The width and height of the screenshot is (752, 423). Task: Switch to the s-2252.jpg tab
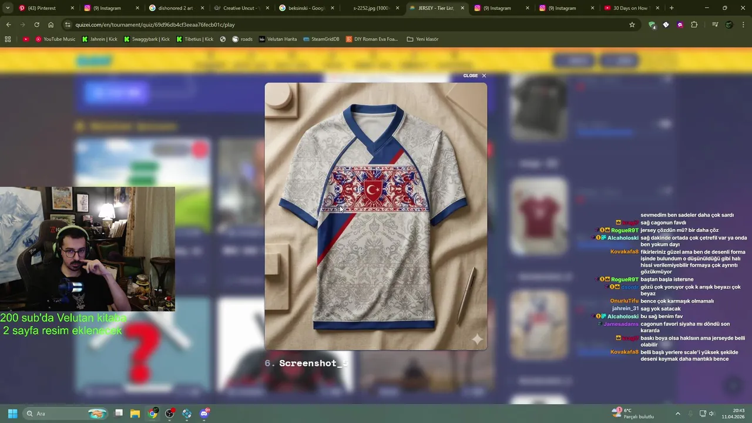click(x=370, y=8)
